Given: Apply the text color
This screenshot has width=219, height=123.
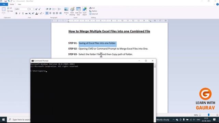Looking at the screenshot, I should pos(37,13).
